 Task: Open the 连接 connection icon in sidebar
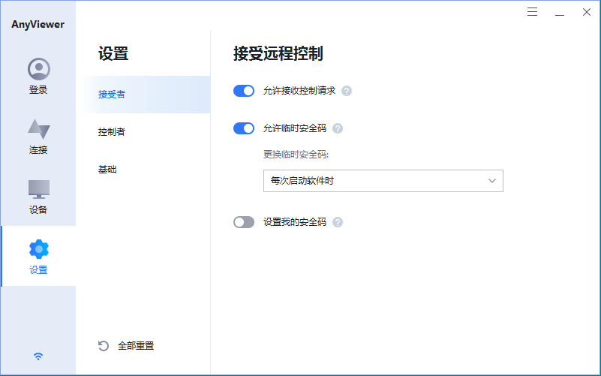click(x=38, y=129)
